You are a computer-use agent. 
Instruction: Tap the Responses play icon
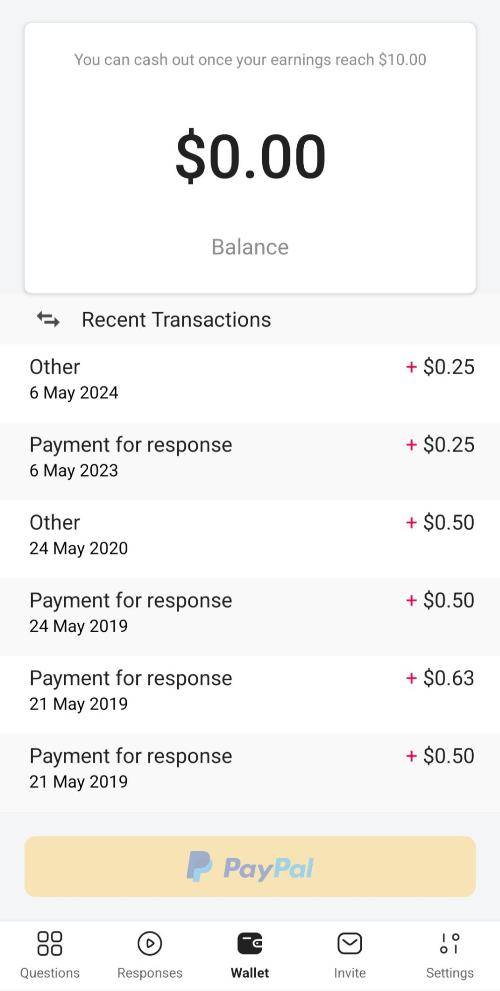[150, 943]
